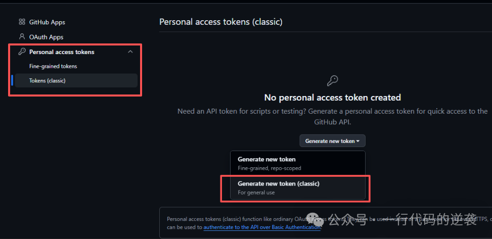
Task: Click the key icon beside Personal access tokens
Action: 22,52
